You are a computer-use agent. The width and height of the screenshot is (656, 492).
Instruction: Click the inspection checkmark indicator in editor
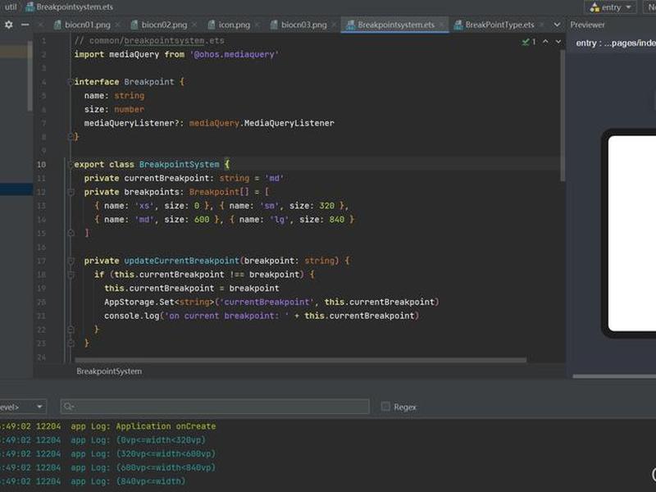click(526, 42)
